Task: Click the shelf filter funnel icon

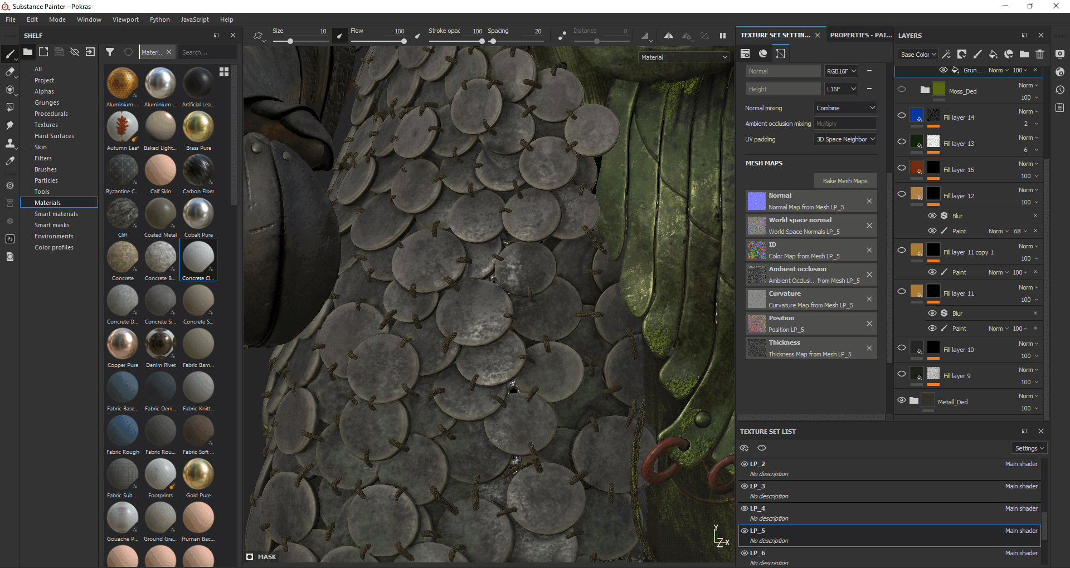Action: coord(110,52)
